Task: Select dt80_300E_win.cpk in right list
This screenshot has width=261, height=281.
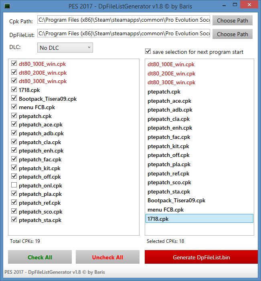Action: pyautogui.click(x=199, y=82)
